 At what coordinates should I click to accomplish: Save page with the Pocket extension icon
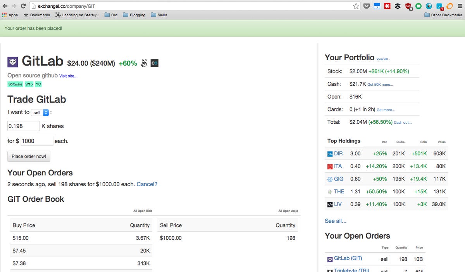367,6
